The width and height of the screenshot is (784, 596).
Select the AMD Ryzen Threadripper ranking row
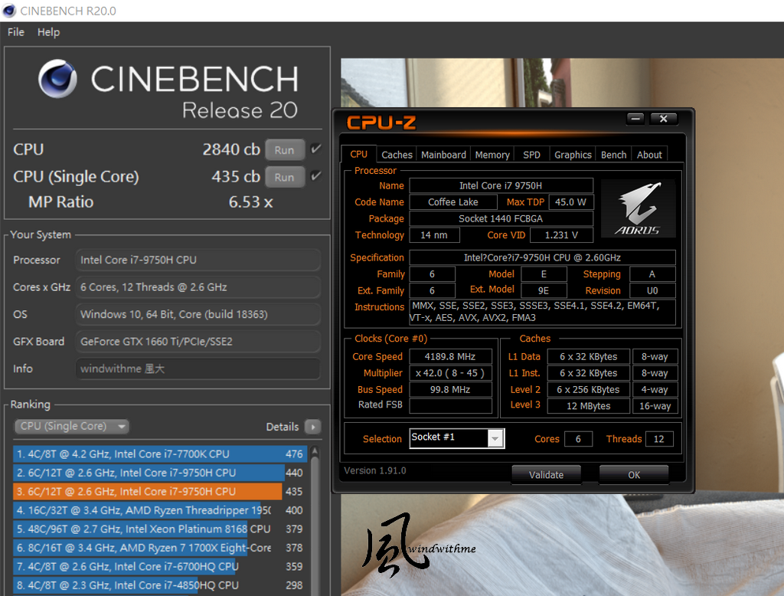coord(159,510)
